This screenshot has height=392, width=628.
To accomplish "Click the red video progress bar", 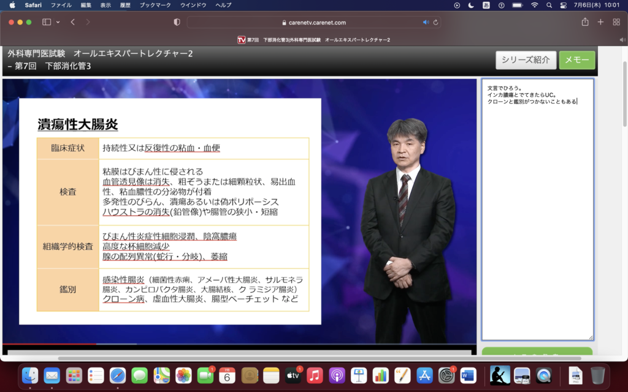I will [49, 344].
